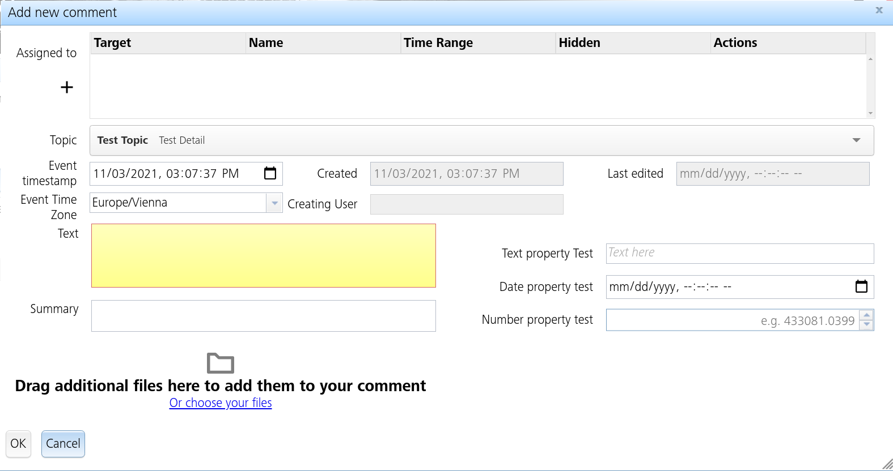Open calendar picker for Event timestamp

pos(270,173)
